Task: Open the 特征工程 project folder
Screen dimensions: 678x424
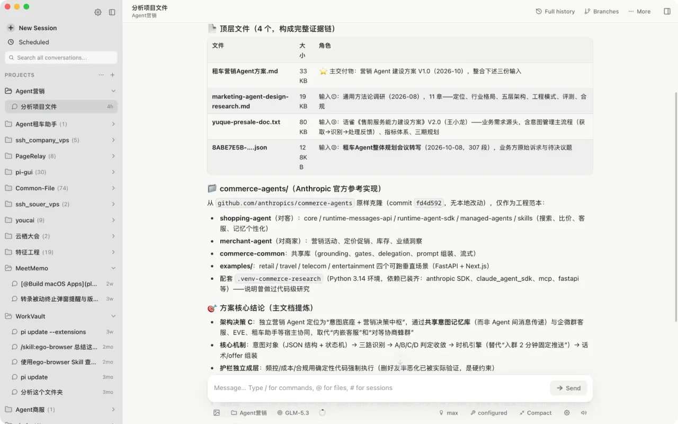Action: click(61, 252)
